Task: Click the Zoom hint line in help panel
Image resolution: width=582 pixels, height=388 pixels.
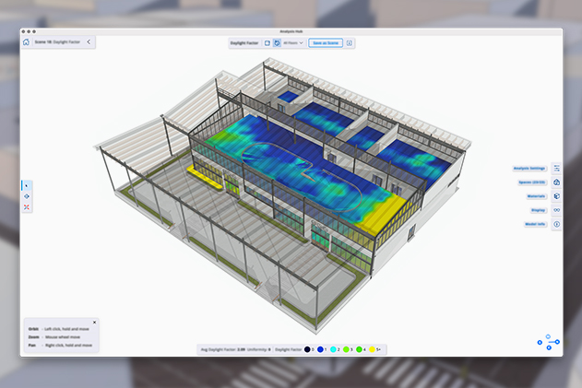Action: coord(54,337)
